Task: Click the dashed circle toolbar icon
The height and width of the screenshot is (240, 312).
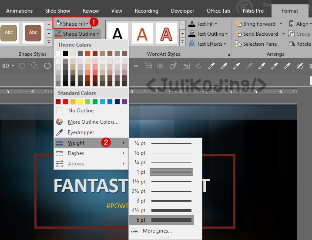Action: click(35, 66)
